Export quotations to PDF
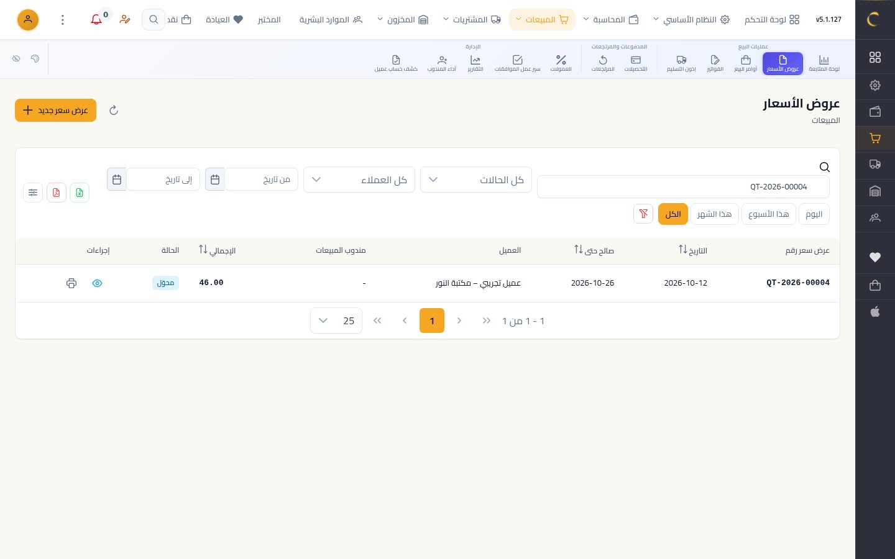 point(57,193)
